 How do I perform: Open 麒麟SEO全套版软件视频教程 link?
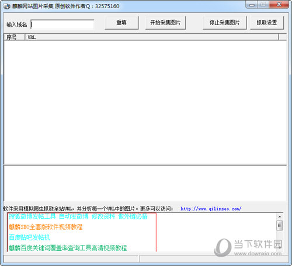coord(46,227)
